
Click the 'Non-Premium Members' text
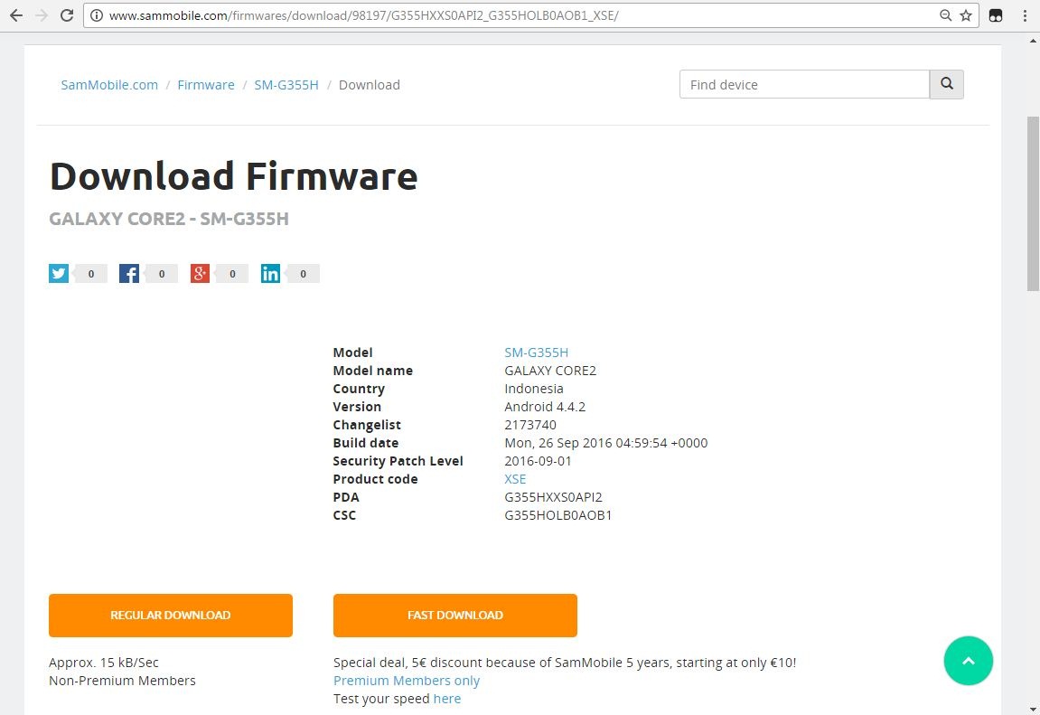[122, 681]
